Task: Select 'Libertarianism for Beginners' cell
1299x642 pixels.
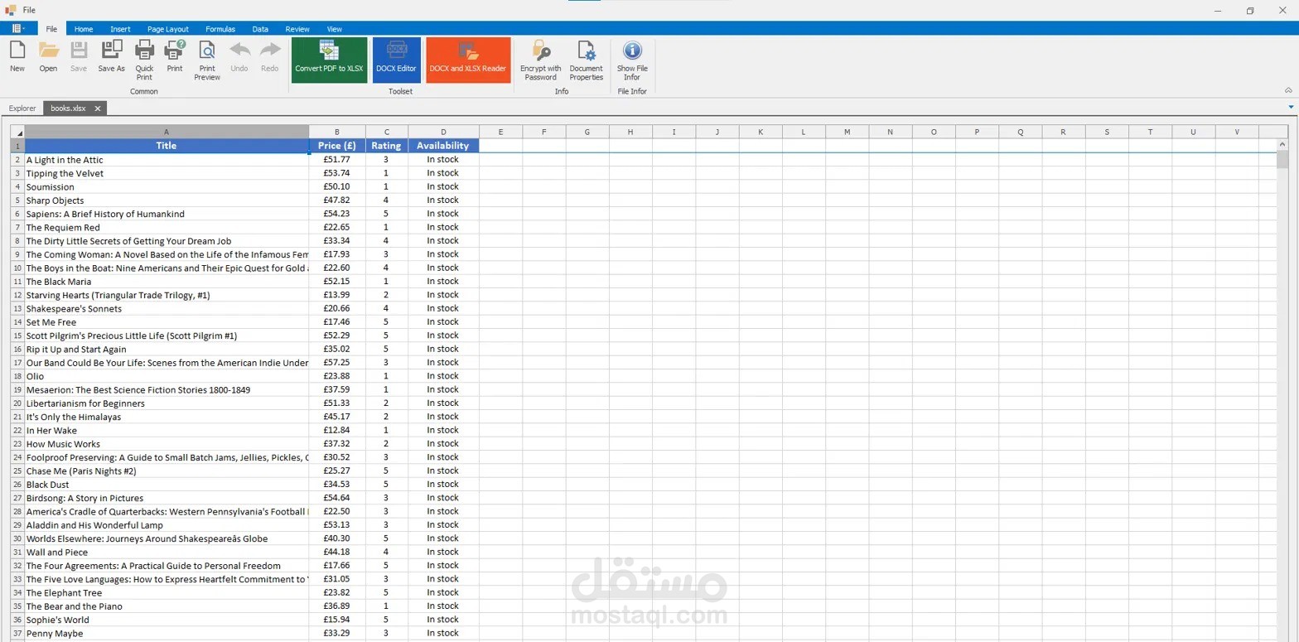Action: click(167, 403)
